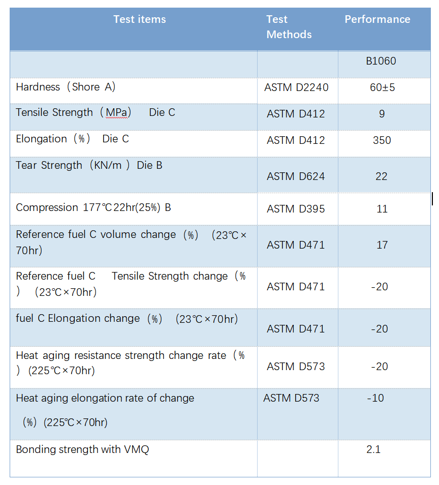The width and height of the screenshot is (439, 485).
Task: Select the elongation value 350
Action: point(382,140)
